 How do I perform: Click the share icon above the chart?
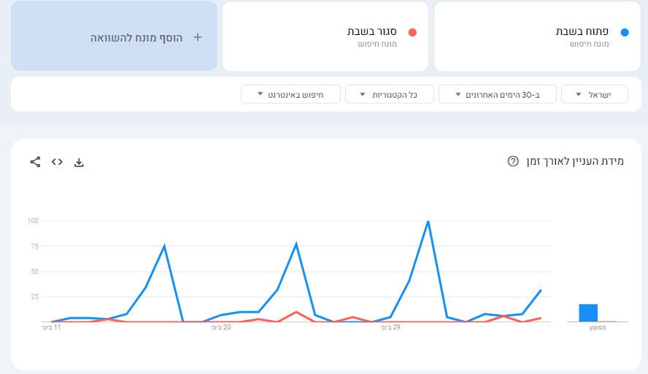pyautogui.click(x=35, y=162)
